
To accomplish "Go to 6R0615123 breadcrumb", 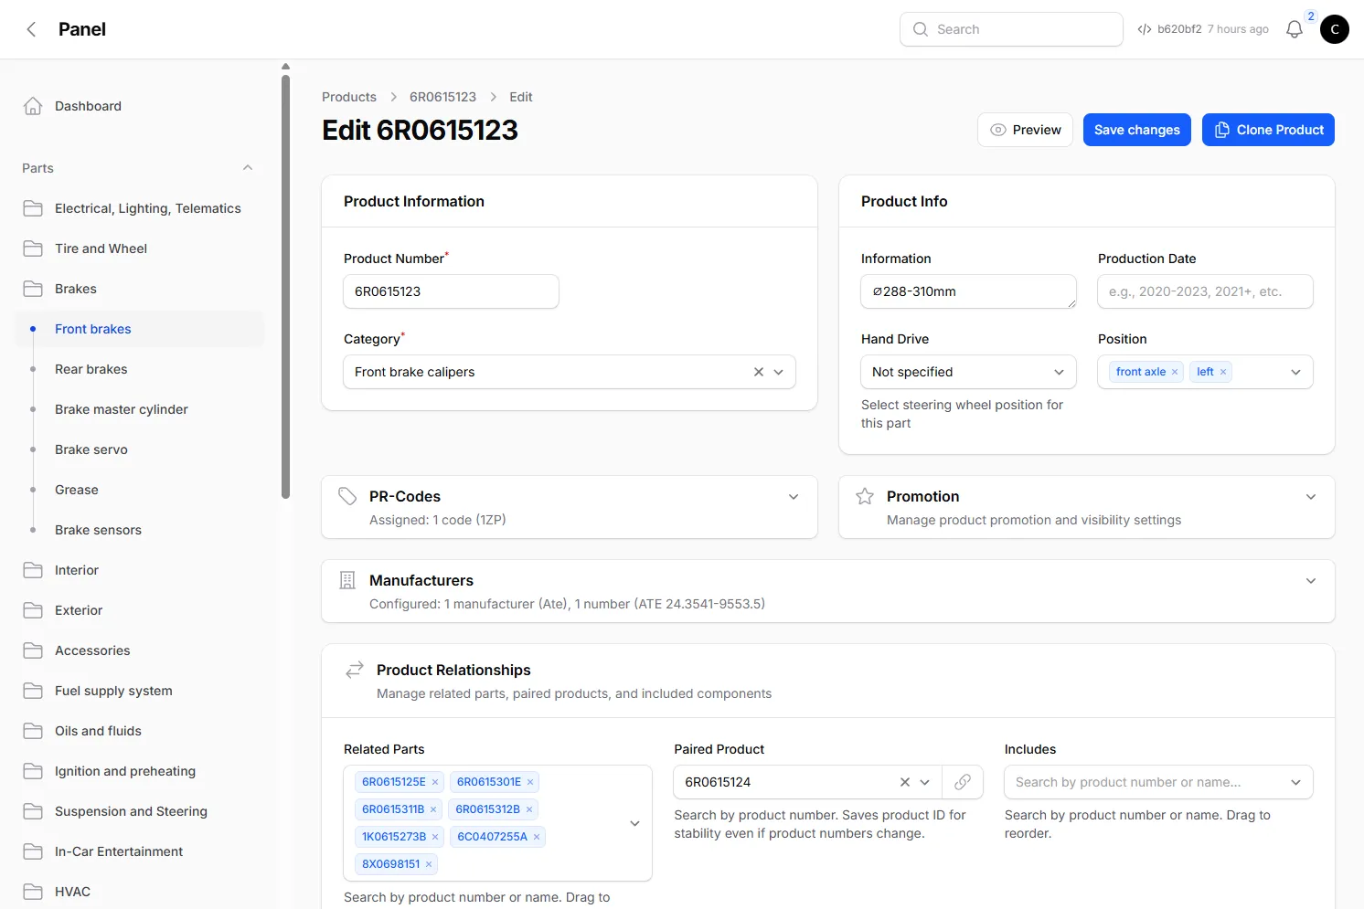I will pos(442,97).
